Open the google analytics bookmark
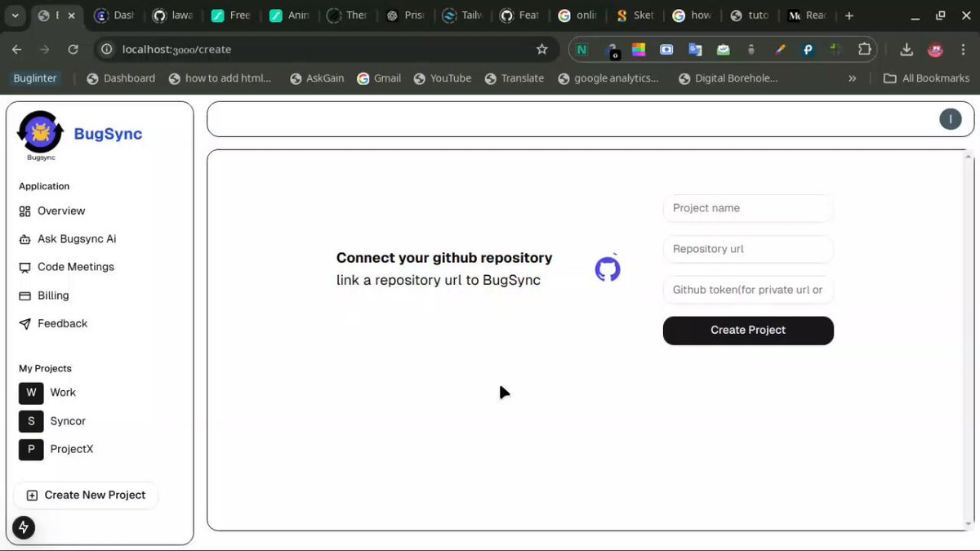Screen dimensions: 980x551 click(x=608, y=78)
